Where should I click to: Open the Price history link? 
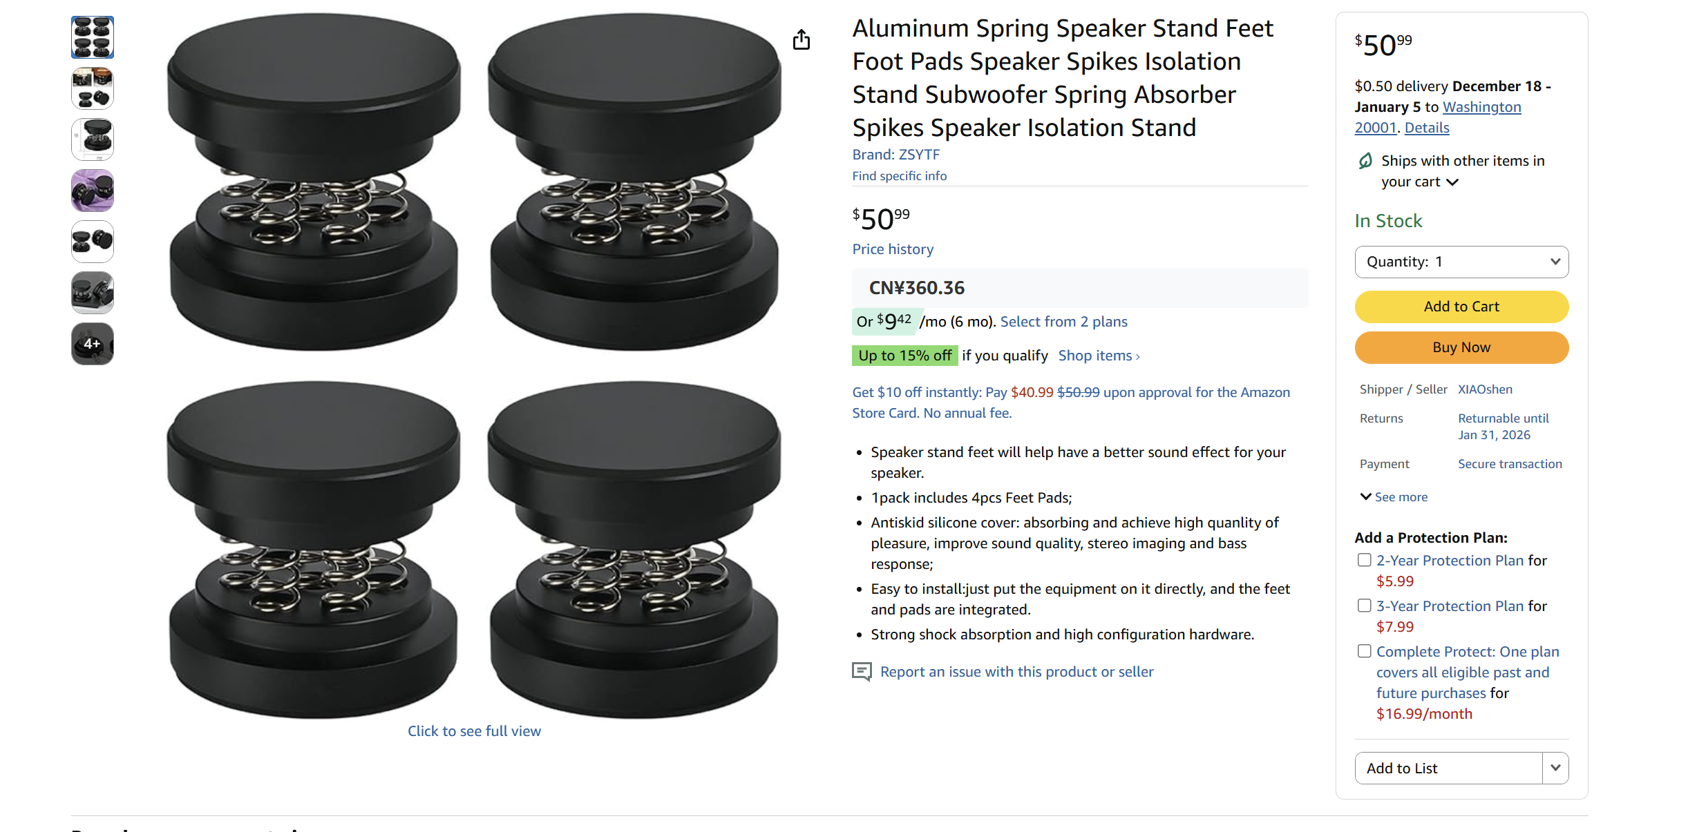click(892, 249)
